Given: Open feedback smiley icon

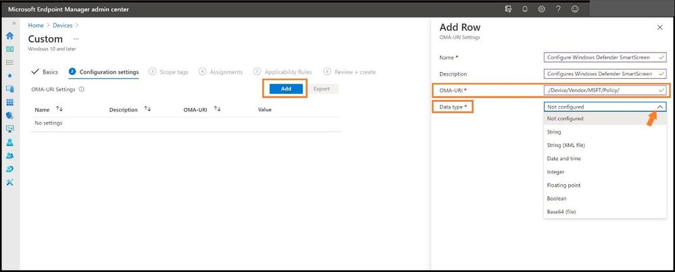Looking at the screenshot, I should [x=575, y=9].
